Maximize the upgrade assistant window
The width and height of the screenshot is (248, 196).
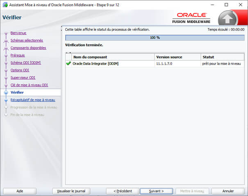(x=226, y=5)
